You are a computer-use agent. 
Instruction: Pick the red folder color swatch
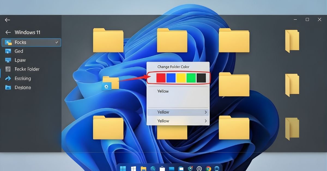(161, 78)
